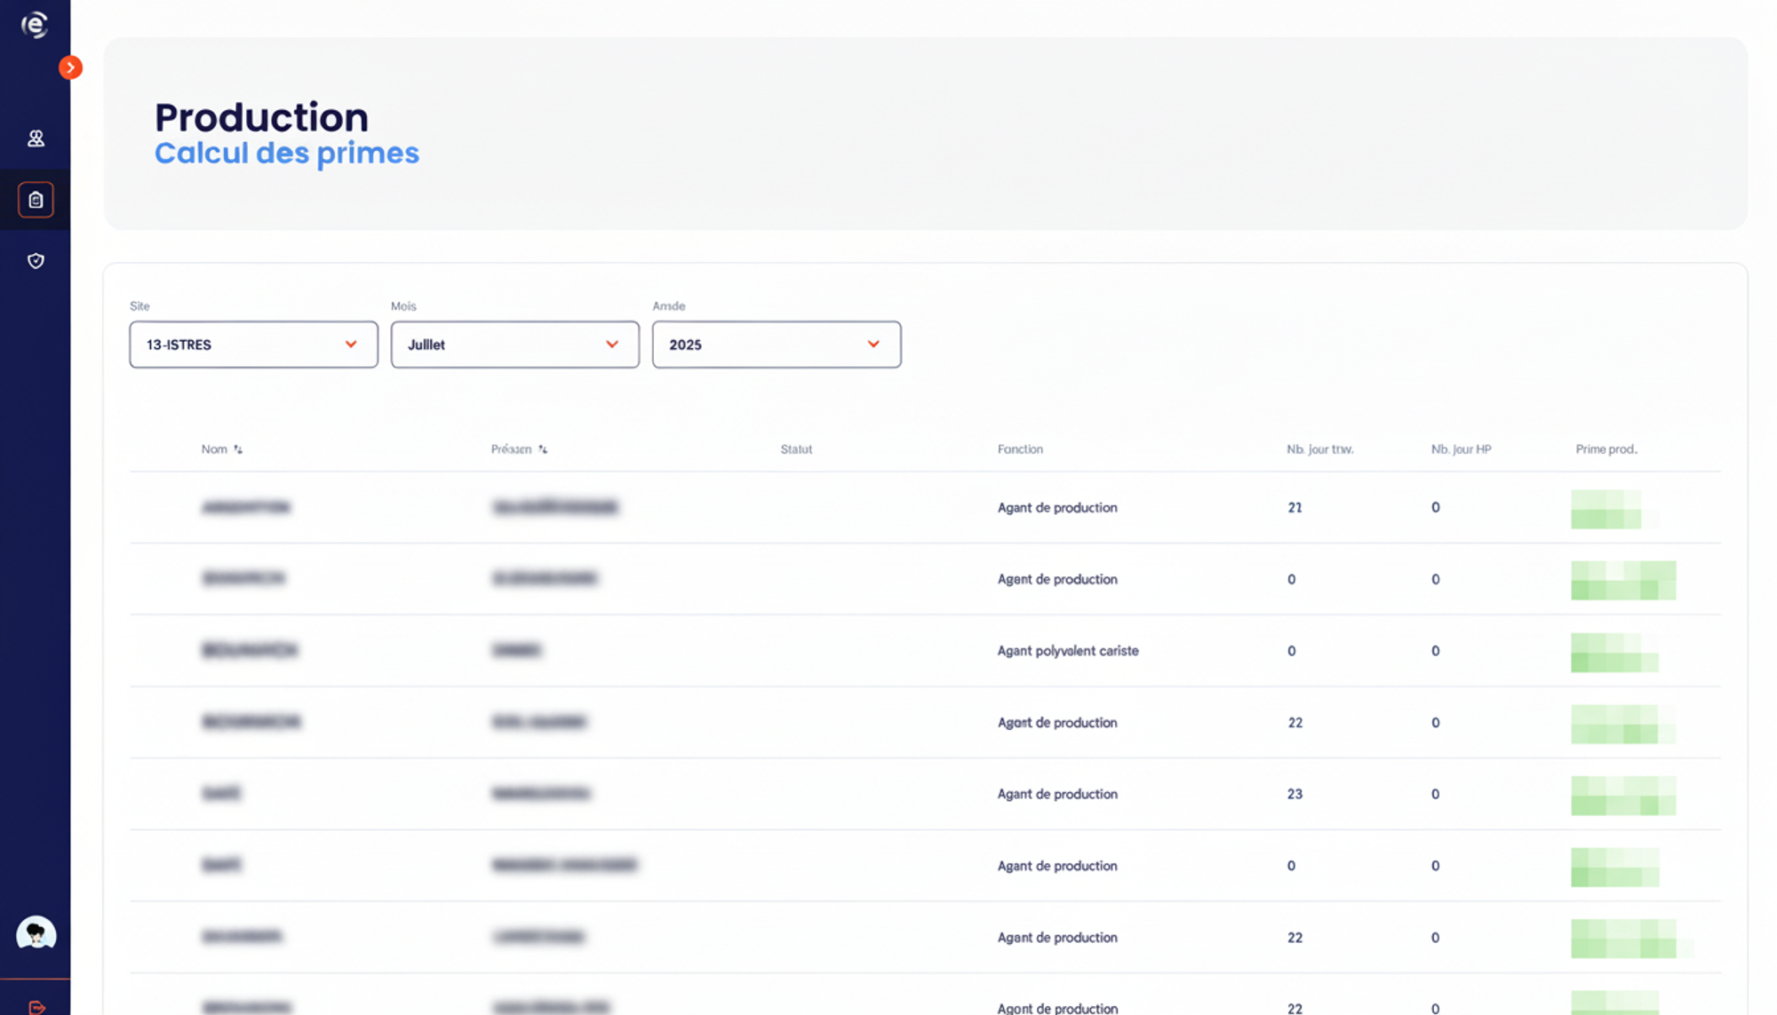The width and height of the screenshot is (1777, 1015).
Task: Click the user avatar in sidebar
Action: pos(36,933)
